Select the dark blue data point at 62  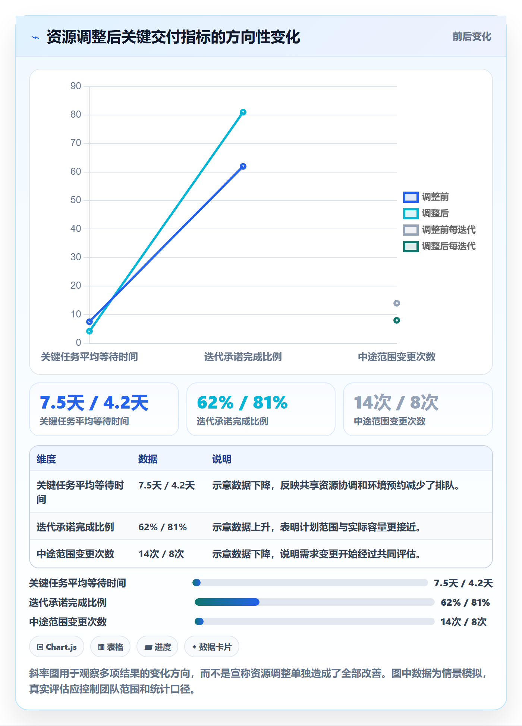tap(243, 167)
